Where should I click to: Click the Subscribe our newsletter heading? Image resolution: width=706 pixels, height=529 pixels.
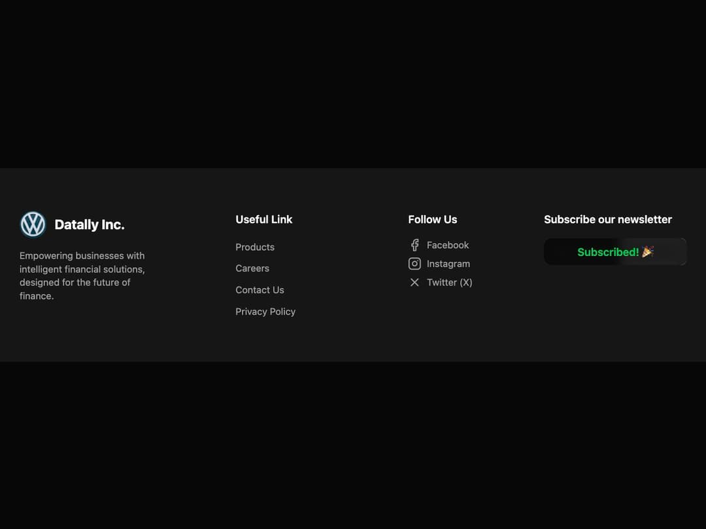pyautogui.click(x=608, y=219)
